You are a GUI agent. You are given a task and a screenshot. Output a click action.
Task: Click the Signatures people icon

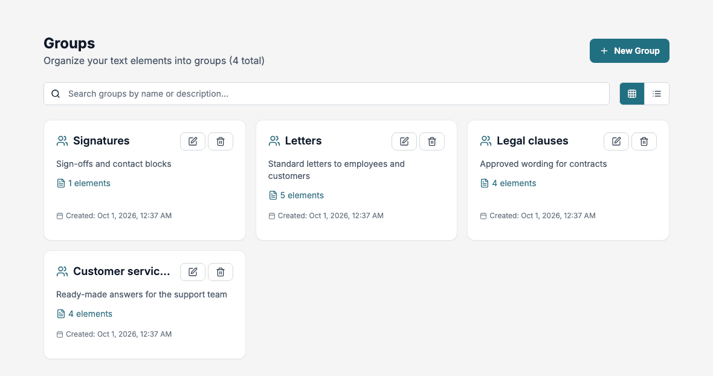62,141
